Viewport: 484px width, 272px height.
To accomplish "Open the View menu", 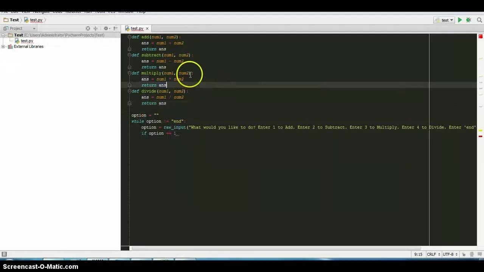I will coord(26,12).
